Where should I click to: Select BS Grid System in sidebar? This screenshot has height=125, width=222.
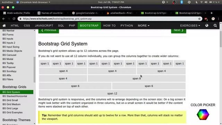(x=17, y=92)
